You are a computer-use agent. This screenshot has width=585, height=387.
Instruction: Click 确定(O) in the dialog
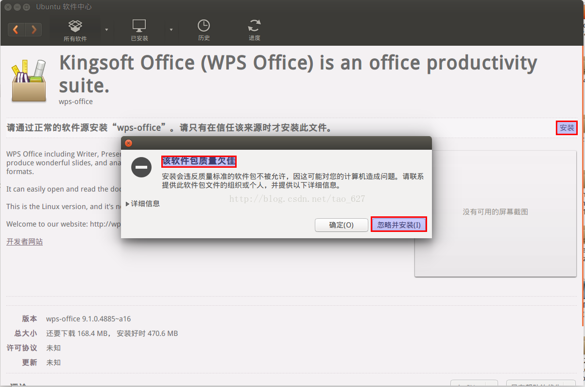point(341,225)
